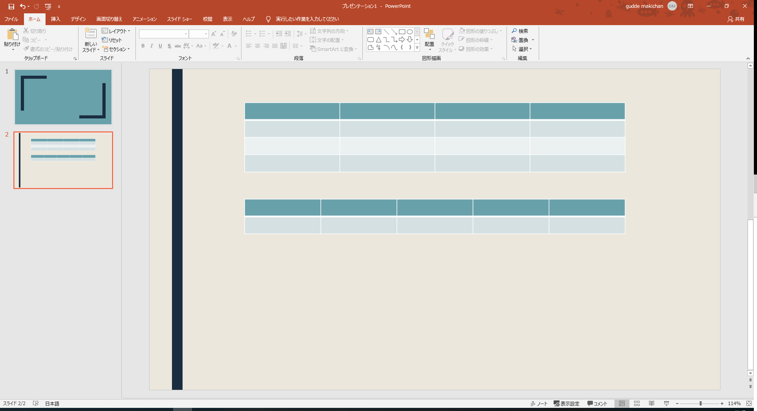This screenshot has width=757, height=411.
Task: Toggle Underline formatting
Action: pos(160,46)
